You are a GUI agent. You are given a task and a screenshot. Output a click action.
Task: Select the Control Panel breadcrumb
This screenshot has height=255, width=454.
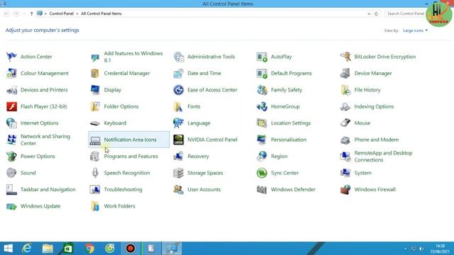[x=61, y=13]
